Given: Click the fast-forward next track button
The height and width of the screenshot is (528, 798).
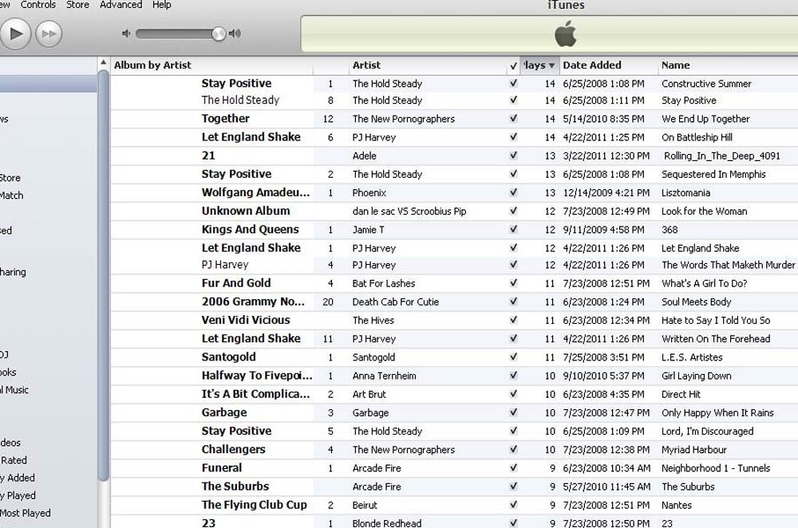Looking at the screenshot, I should (x=49, y=33).
